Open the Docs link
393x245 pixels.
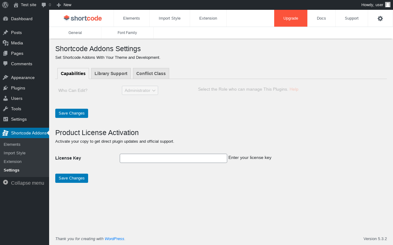pyautogui.click(x=321, y=18)
